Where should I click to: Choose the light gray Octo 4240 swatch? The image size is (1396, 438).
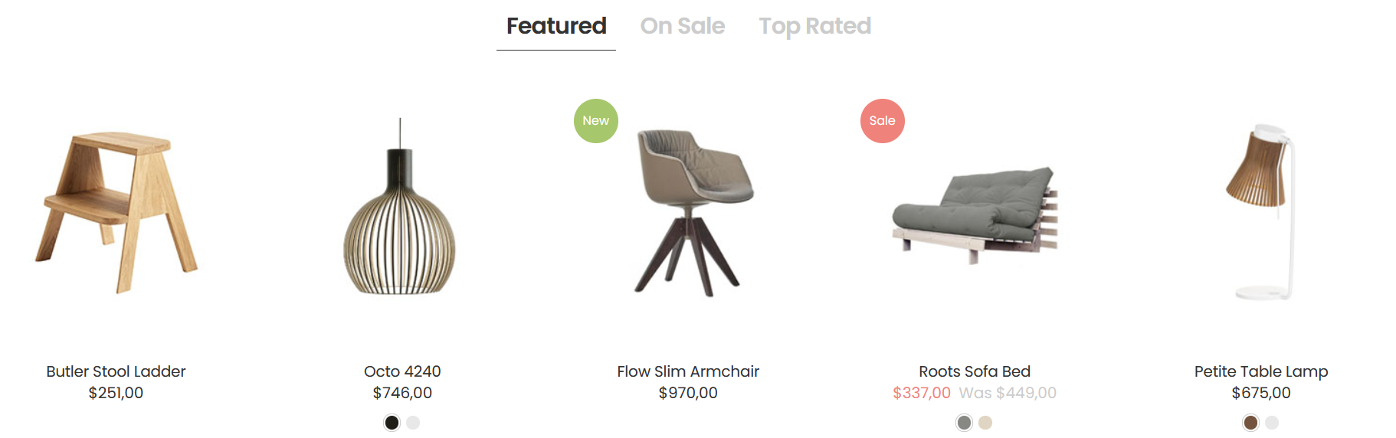(x=413, y=423)
